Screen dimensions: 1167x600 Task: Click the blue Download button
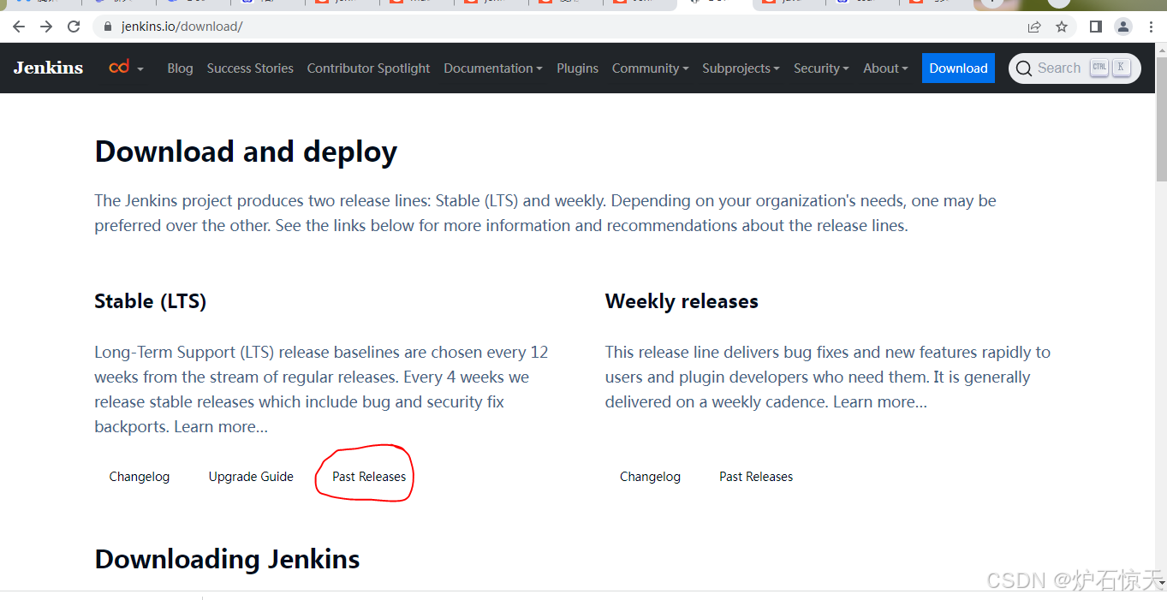tap(958, 68)
